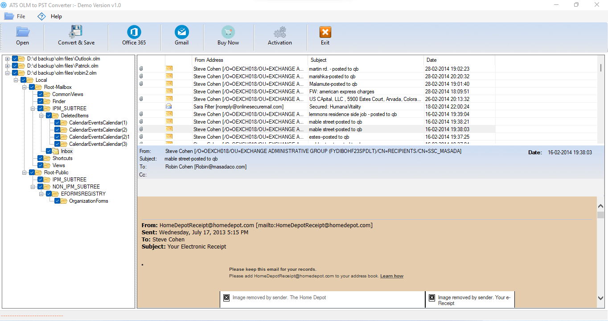Viewport: 608px width, 321px height.
Task: Uncheck the Patrick.olm file checkbox
Action: (x=15, y=66)
